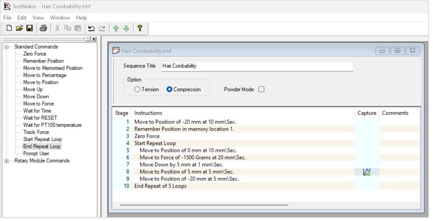
Task: Open the command panel's dropdown arrow
Action: pos(88,39)
